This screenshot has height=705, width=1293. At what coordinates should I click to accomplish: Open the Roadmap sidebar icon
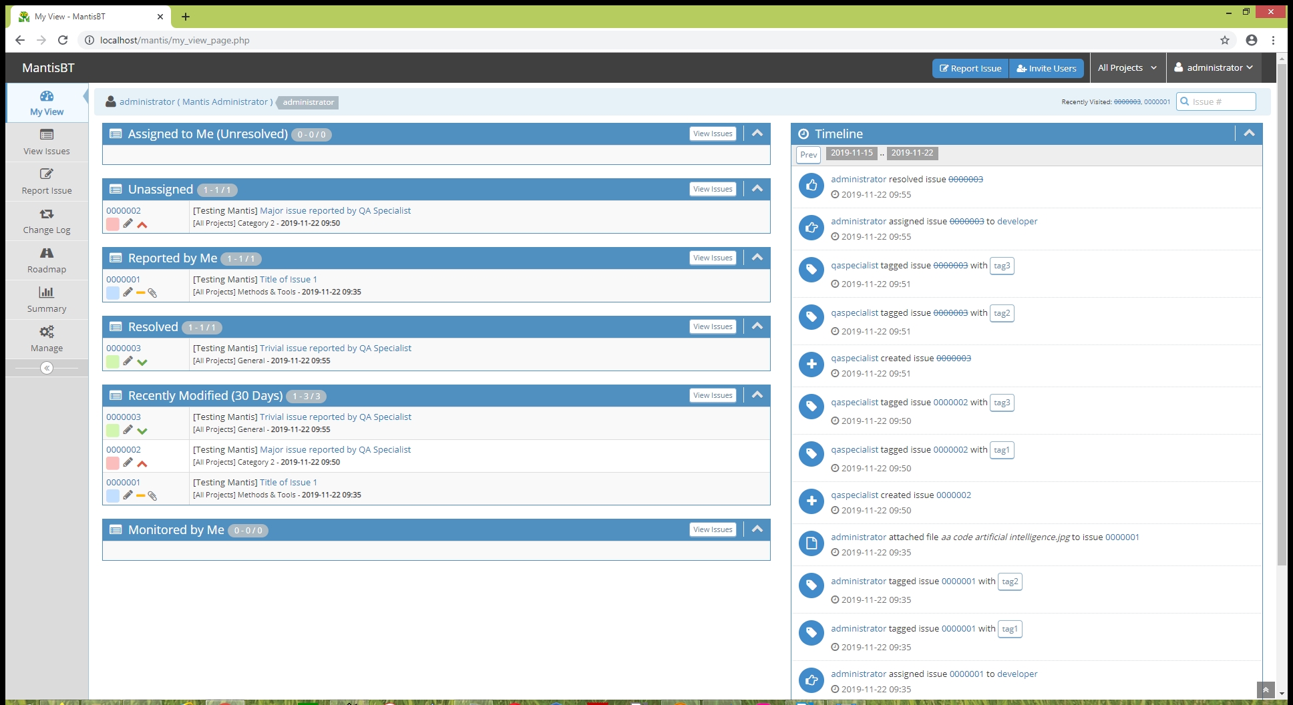47,254
